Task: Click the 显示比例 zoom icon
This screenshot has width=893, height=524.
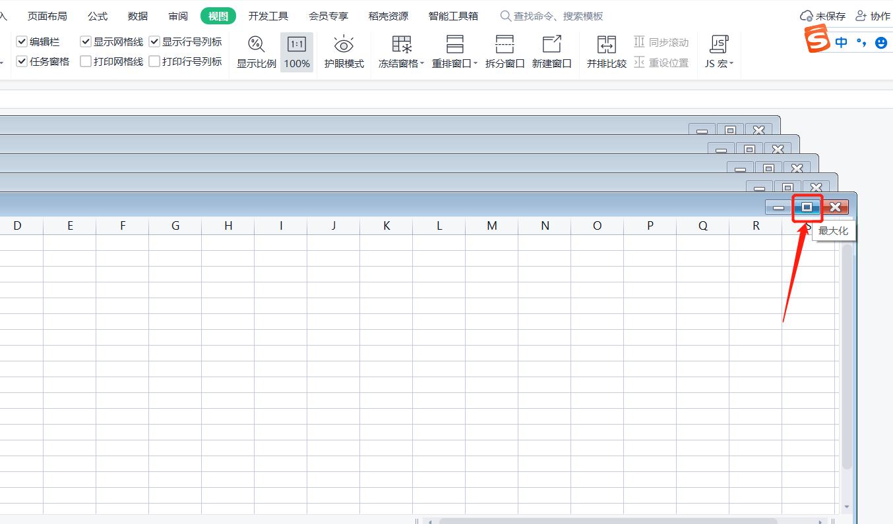Action: tap(256, 45)
